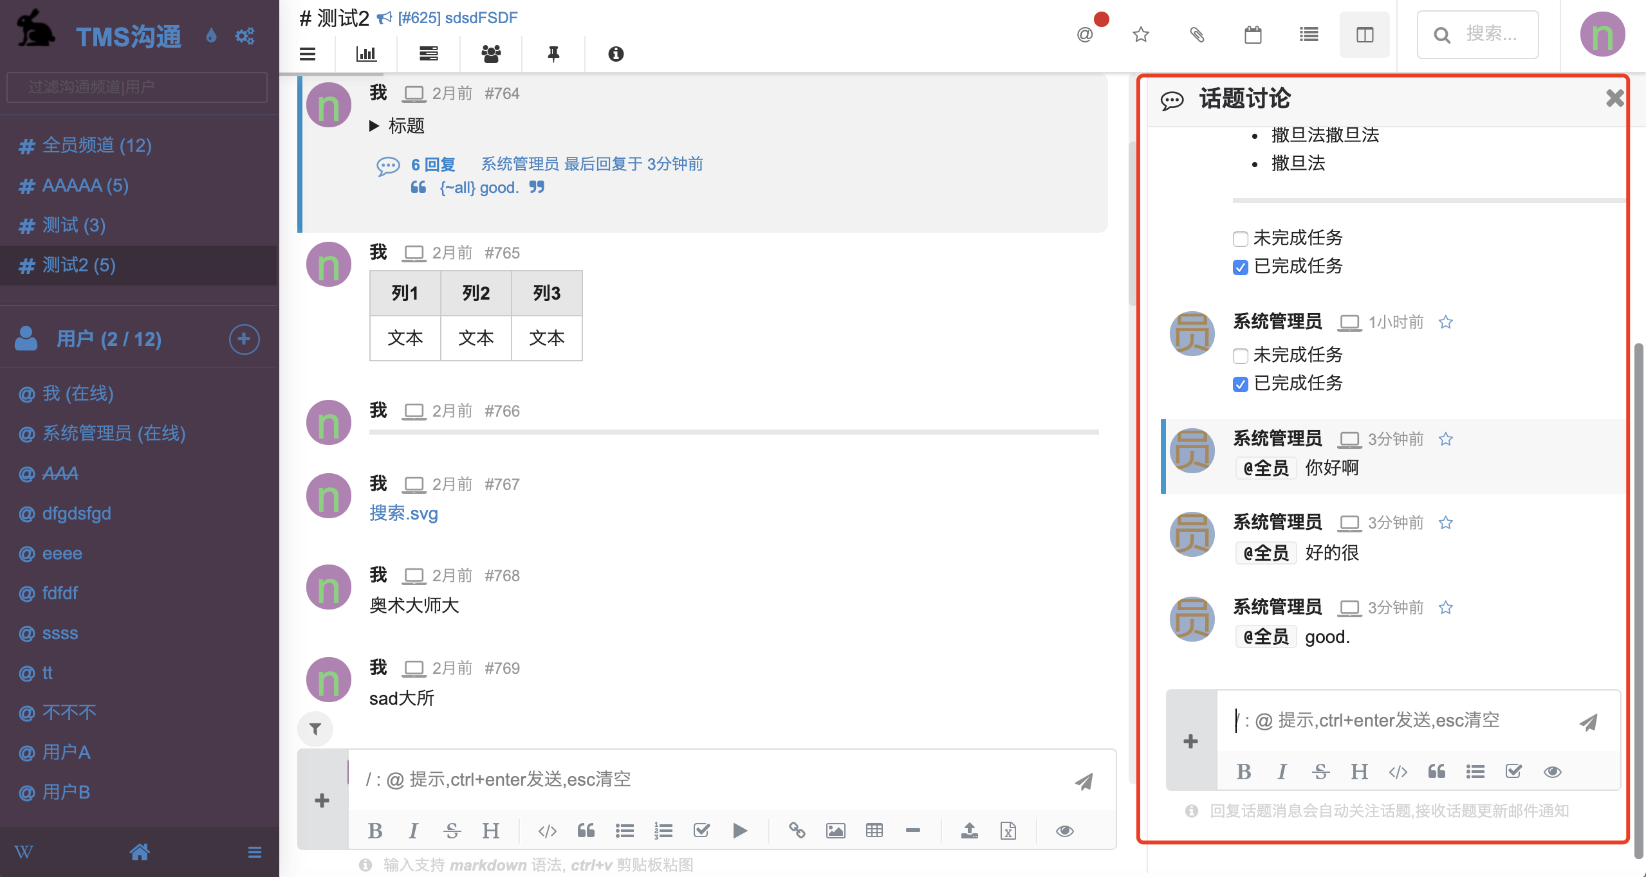Viewport: 1646px width, 877px height.
Task: Expand the 用户 (2 / 12) section header
Action: pos(109,339)
